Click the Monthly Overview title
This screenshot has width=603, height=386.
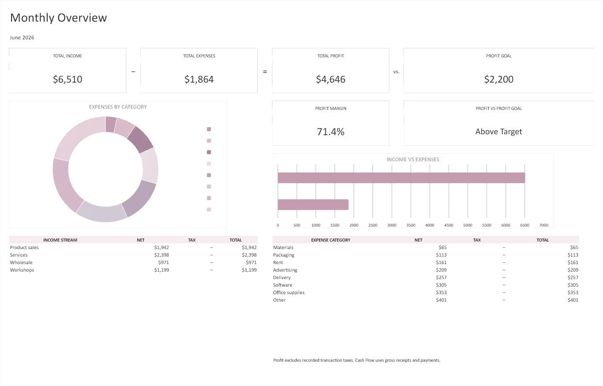click(x=58, y=18)
